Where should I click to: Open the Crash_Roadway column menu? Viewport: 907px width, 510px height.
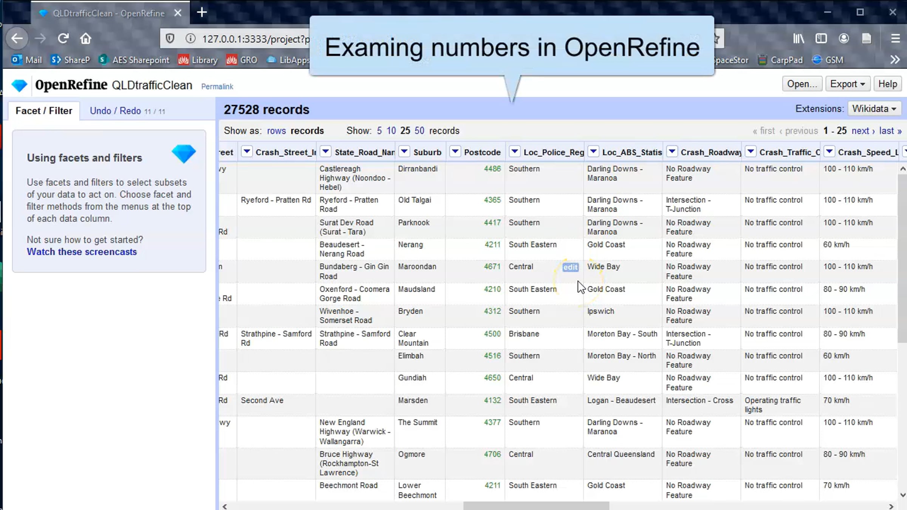[x=672, y=152]
